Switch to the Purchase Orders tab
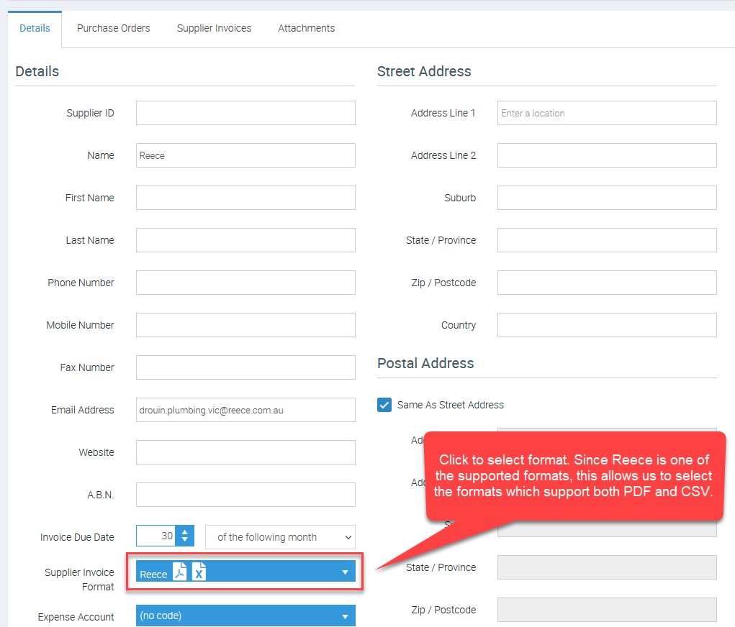Screen dimensions: 735x627 (113, 29)
